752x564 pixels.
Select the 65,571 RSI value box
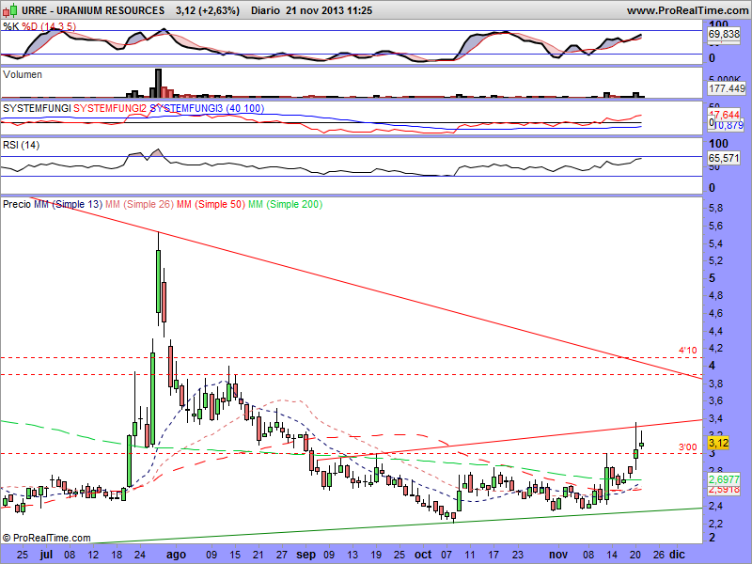(724, 158)
